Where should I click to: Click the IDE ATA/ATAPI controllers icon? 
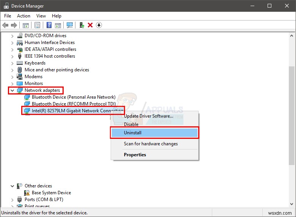tap(20, 49)
